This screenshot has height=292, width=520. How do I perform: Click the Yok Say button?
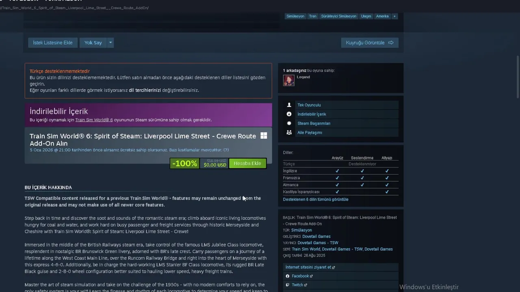point(93,43)
